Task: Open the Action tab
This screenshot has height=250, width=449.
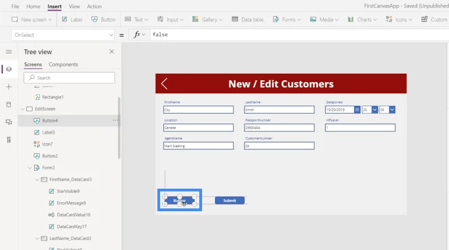Action: [x=94, y=6]
